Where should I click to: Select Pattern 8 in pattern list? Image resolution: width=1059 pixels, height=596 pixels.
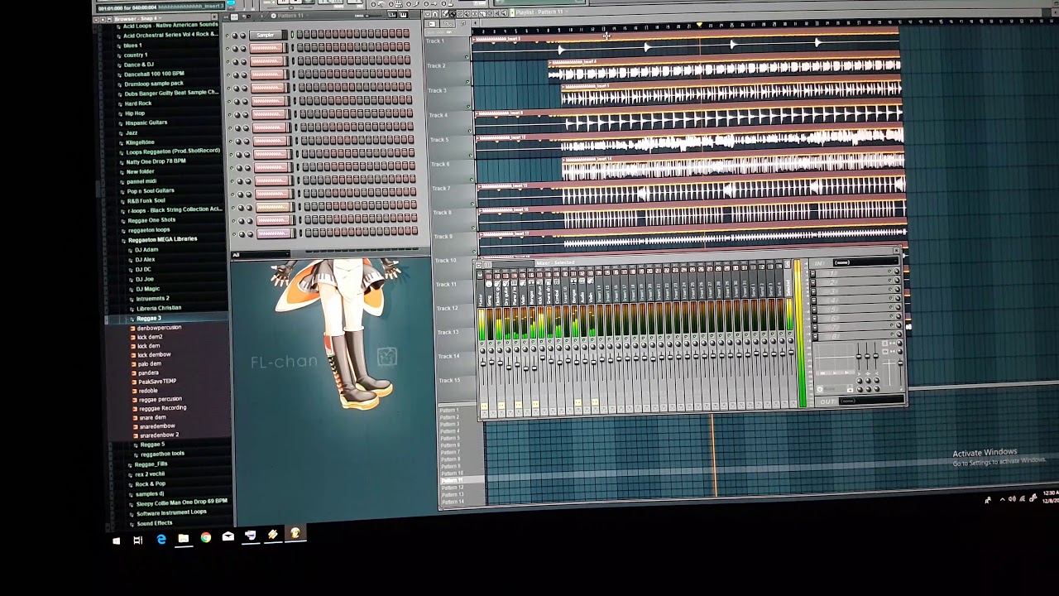(x=450, y=459)
